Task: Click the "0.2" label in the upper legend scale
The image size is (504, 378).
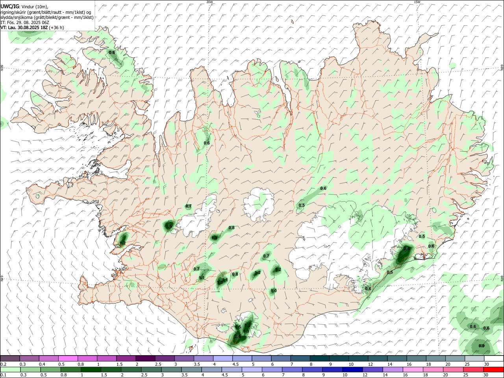Action: 4,364
